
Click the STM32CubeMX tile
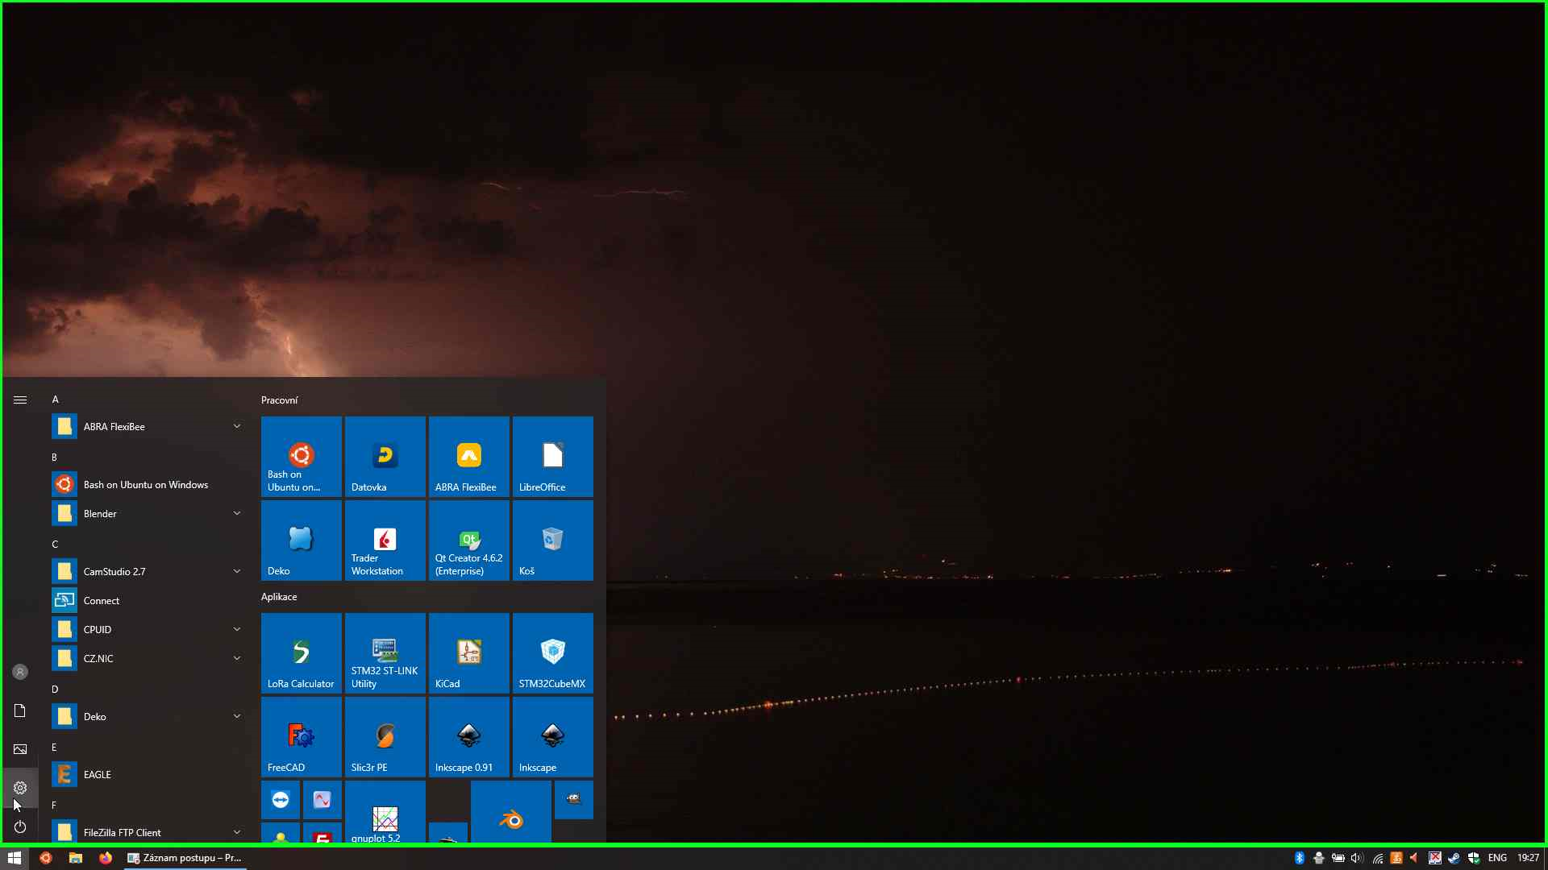[x=552, y=652]
